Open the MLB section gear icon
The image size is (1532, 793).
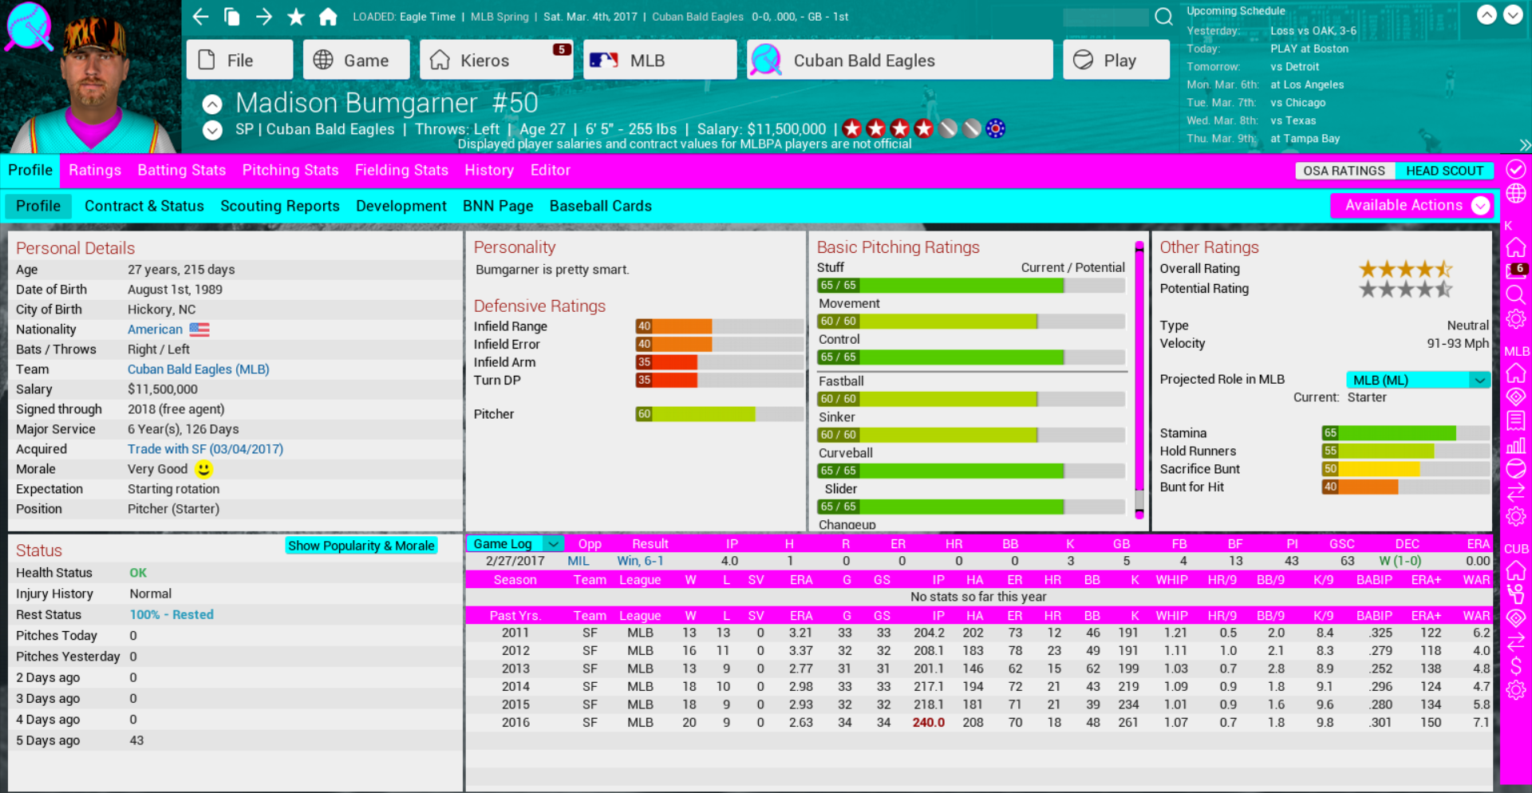1516,516
